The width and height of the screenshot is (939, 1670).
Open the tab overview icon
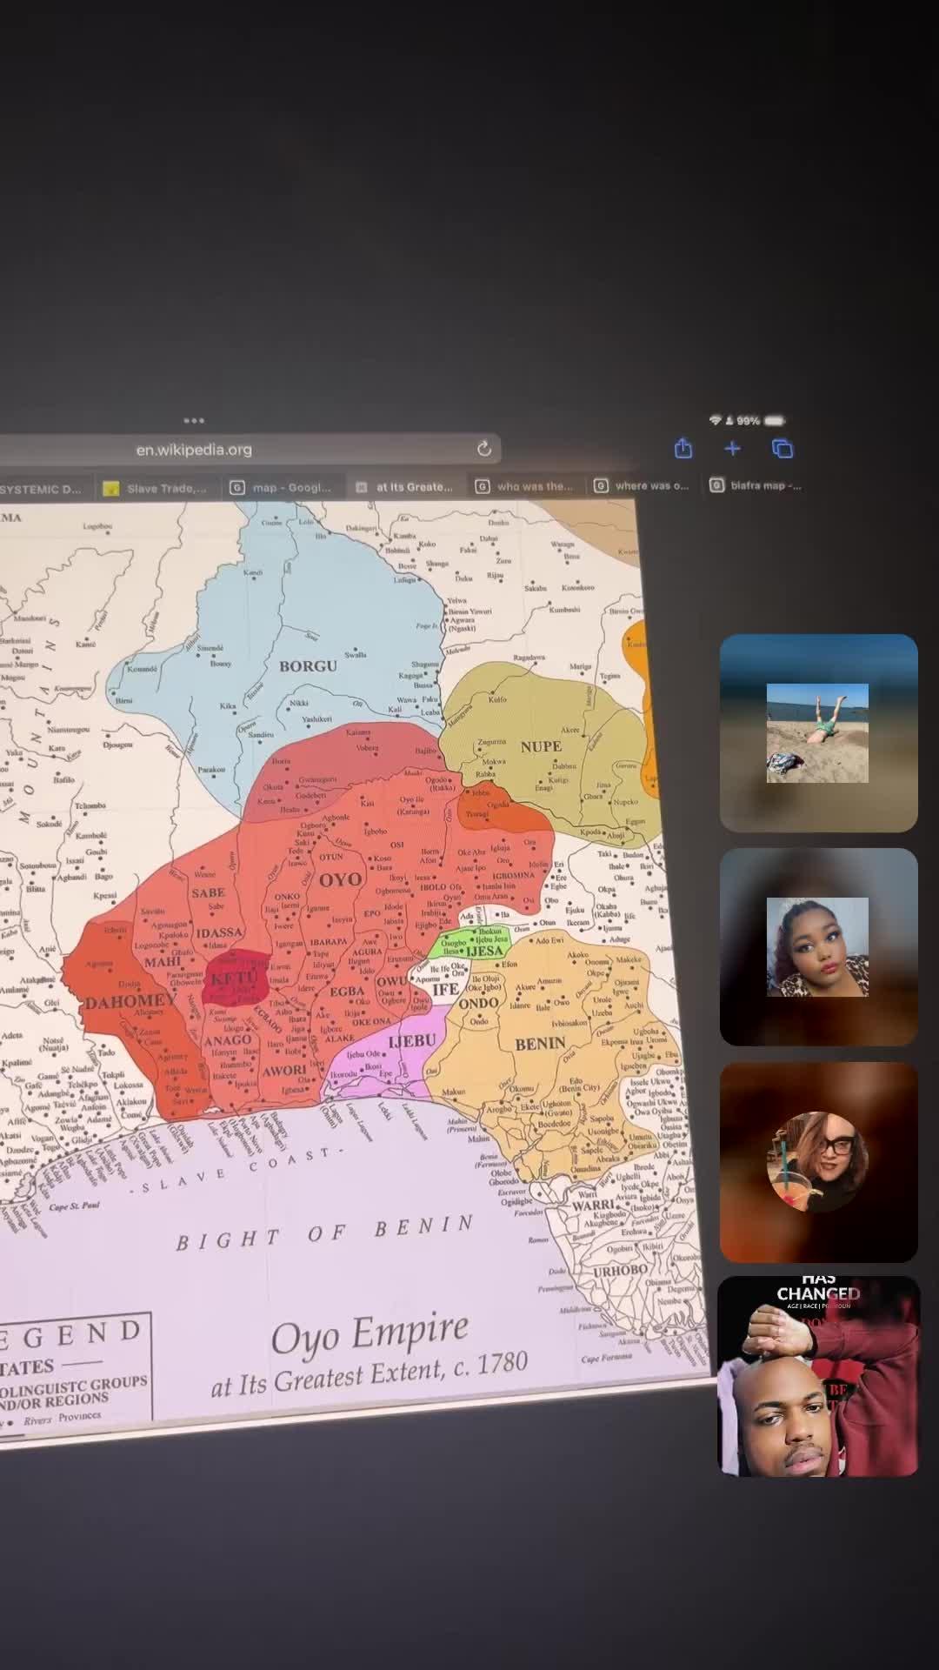coord(782,448)
